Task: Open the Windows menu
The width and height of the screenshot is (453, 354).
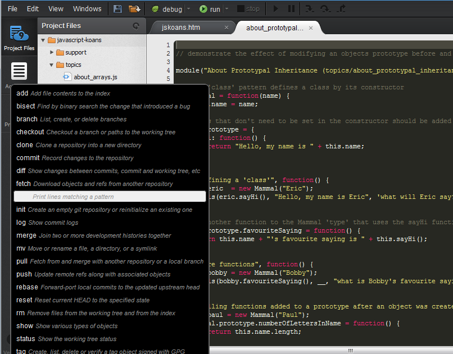Action: click(x=87, y=8)
